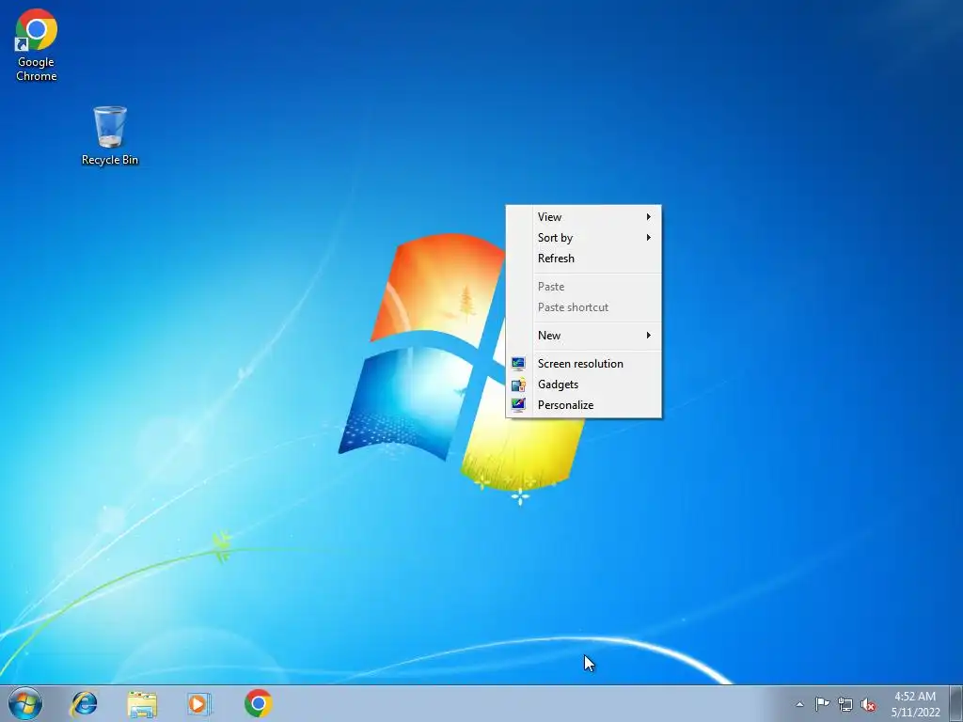This screenshot has height=722, width=963.
Task: Launch Windows Media Player from taskbar
Action: (x=199, y=703)
